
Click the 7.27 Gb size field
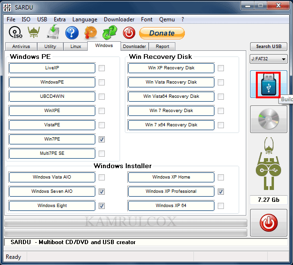point(269,200)
